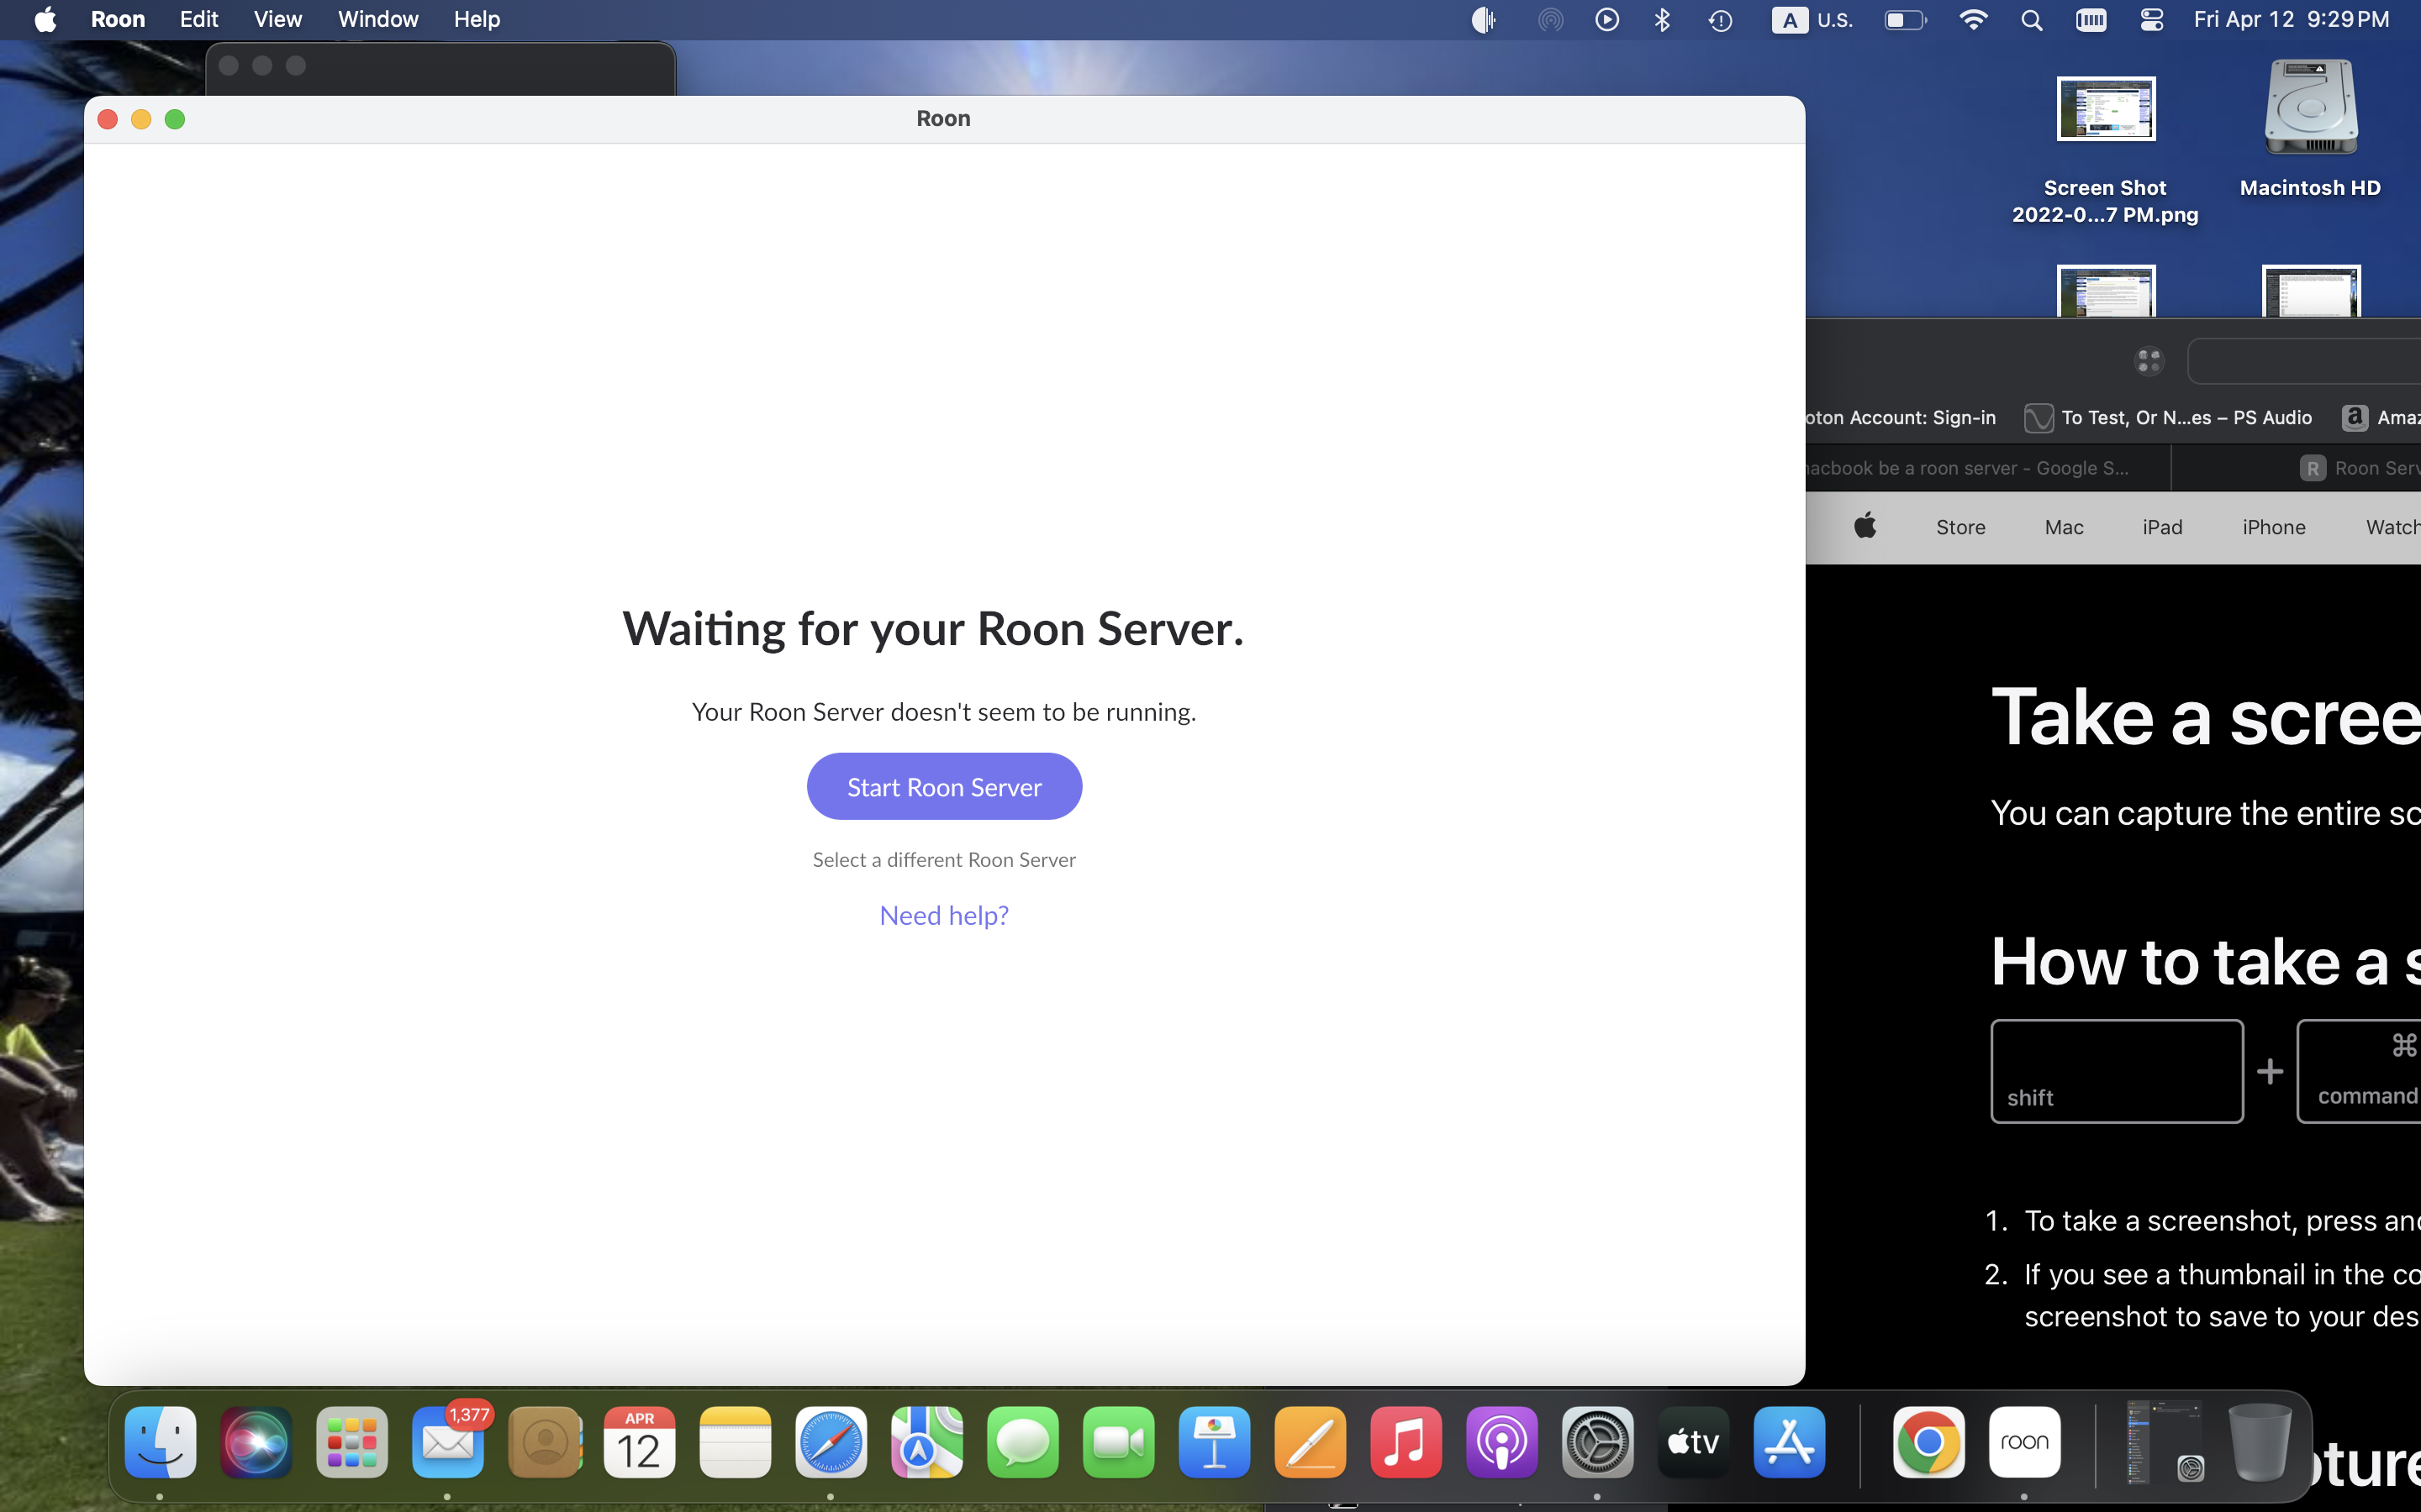Open PS Audio bookmark in Safari favorites
Viewport: 2421px width, 1512px height.
coord(2168,417)
